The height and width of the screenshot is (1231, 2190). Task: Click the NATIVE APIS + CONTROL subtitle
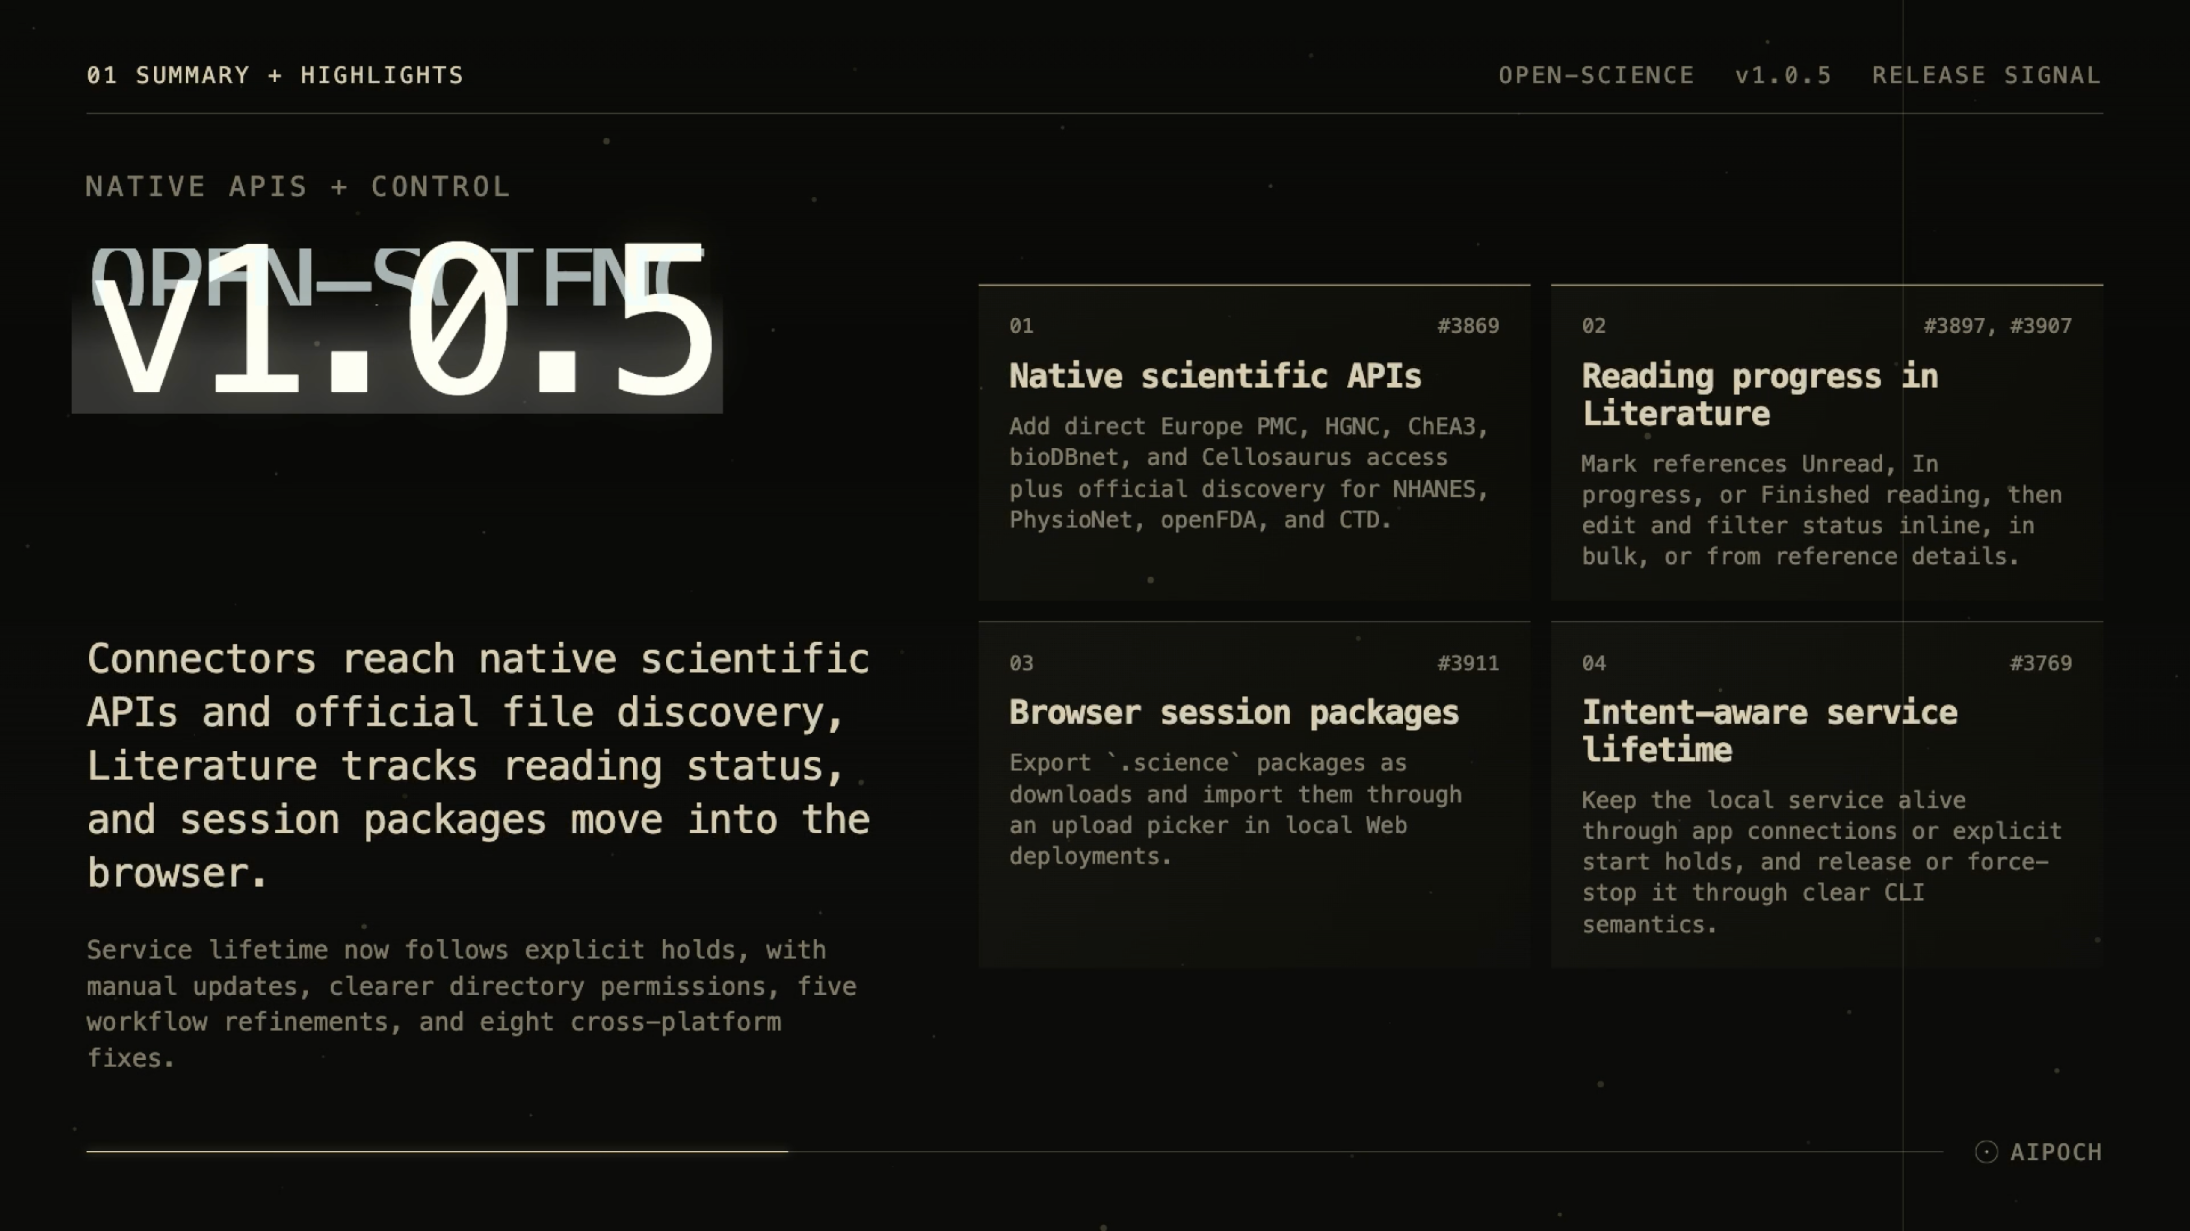298,186
